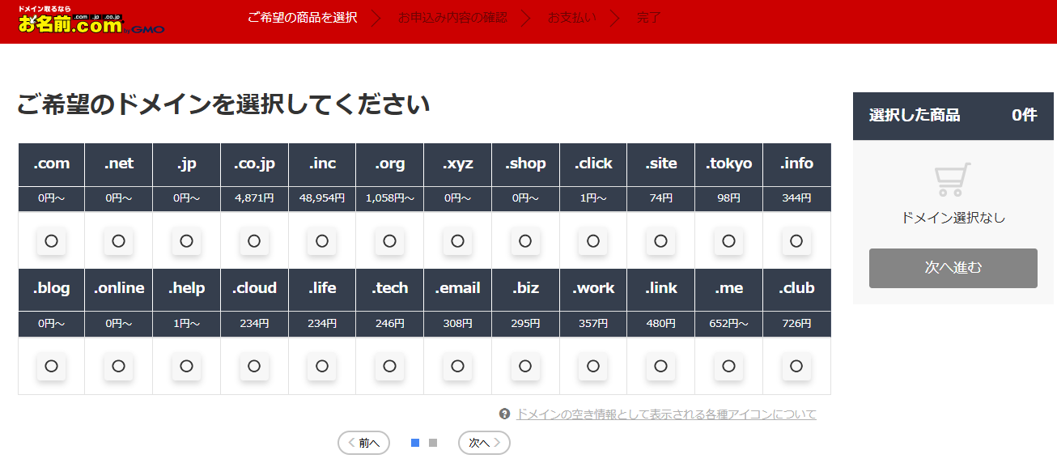This screenshot has height=463, width=1057.
Task: Select the .life domain radio button
Action: [322, 366]
